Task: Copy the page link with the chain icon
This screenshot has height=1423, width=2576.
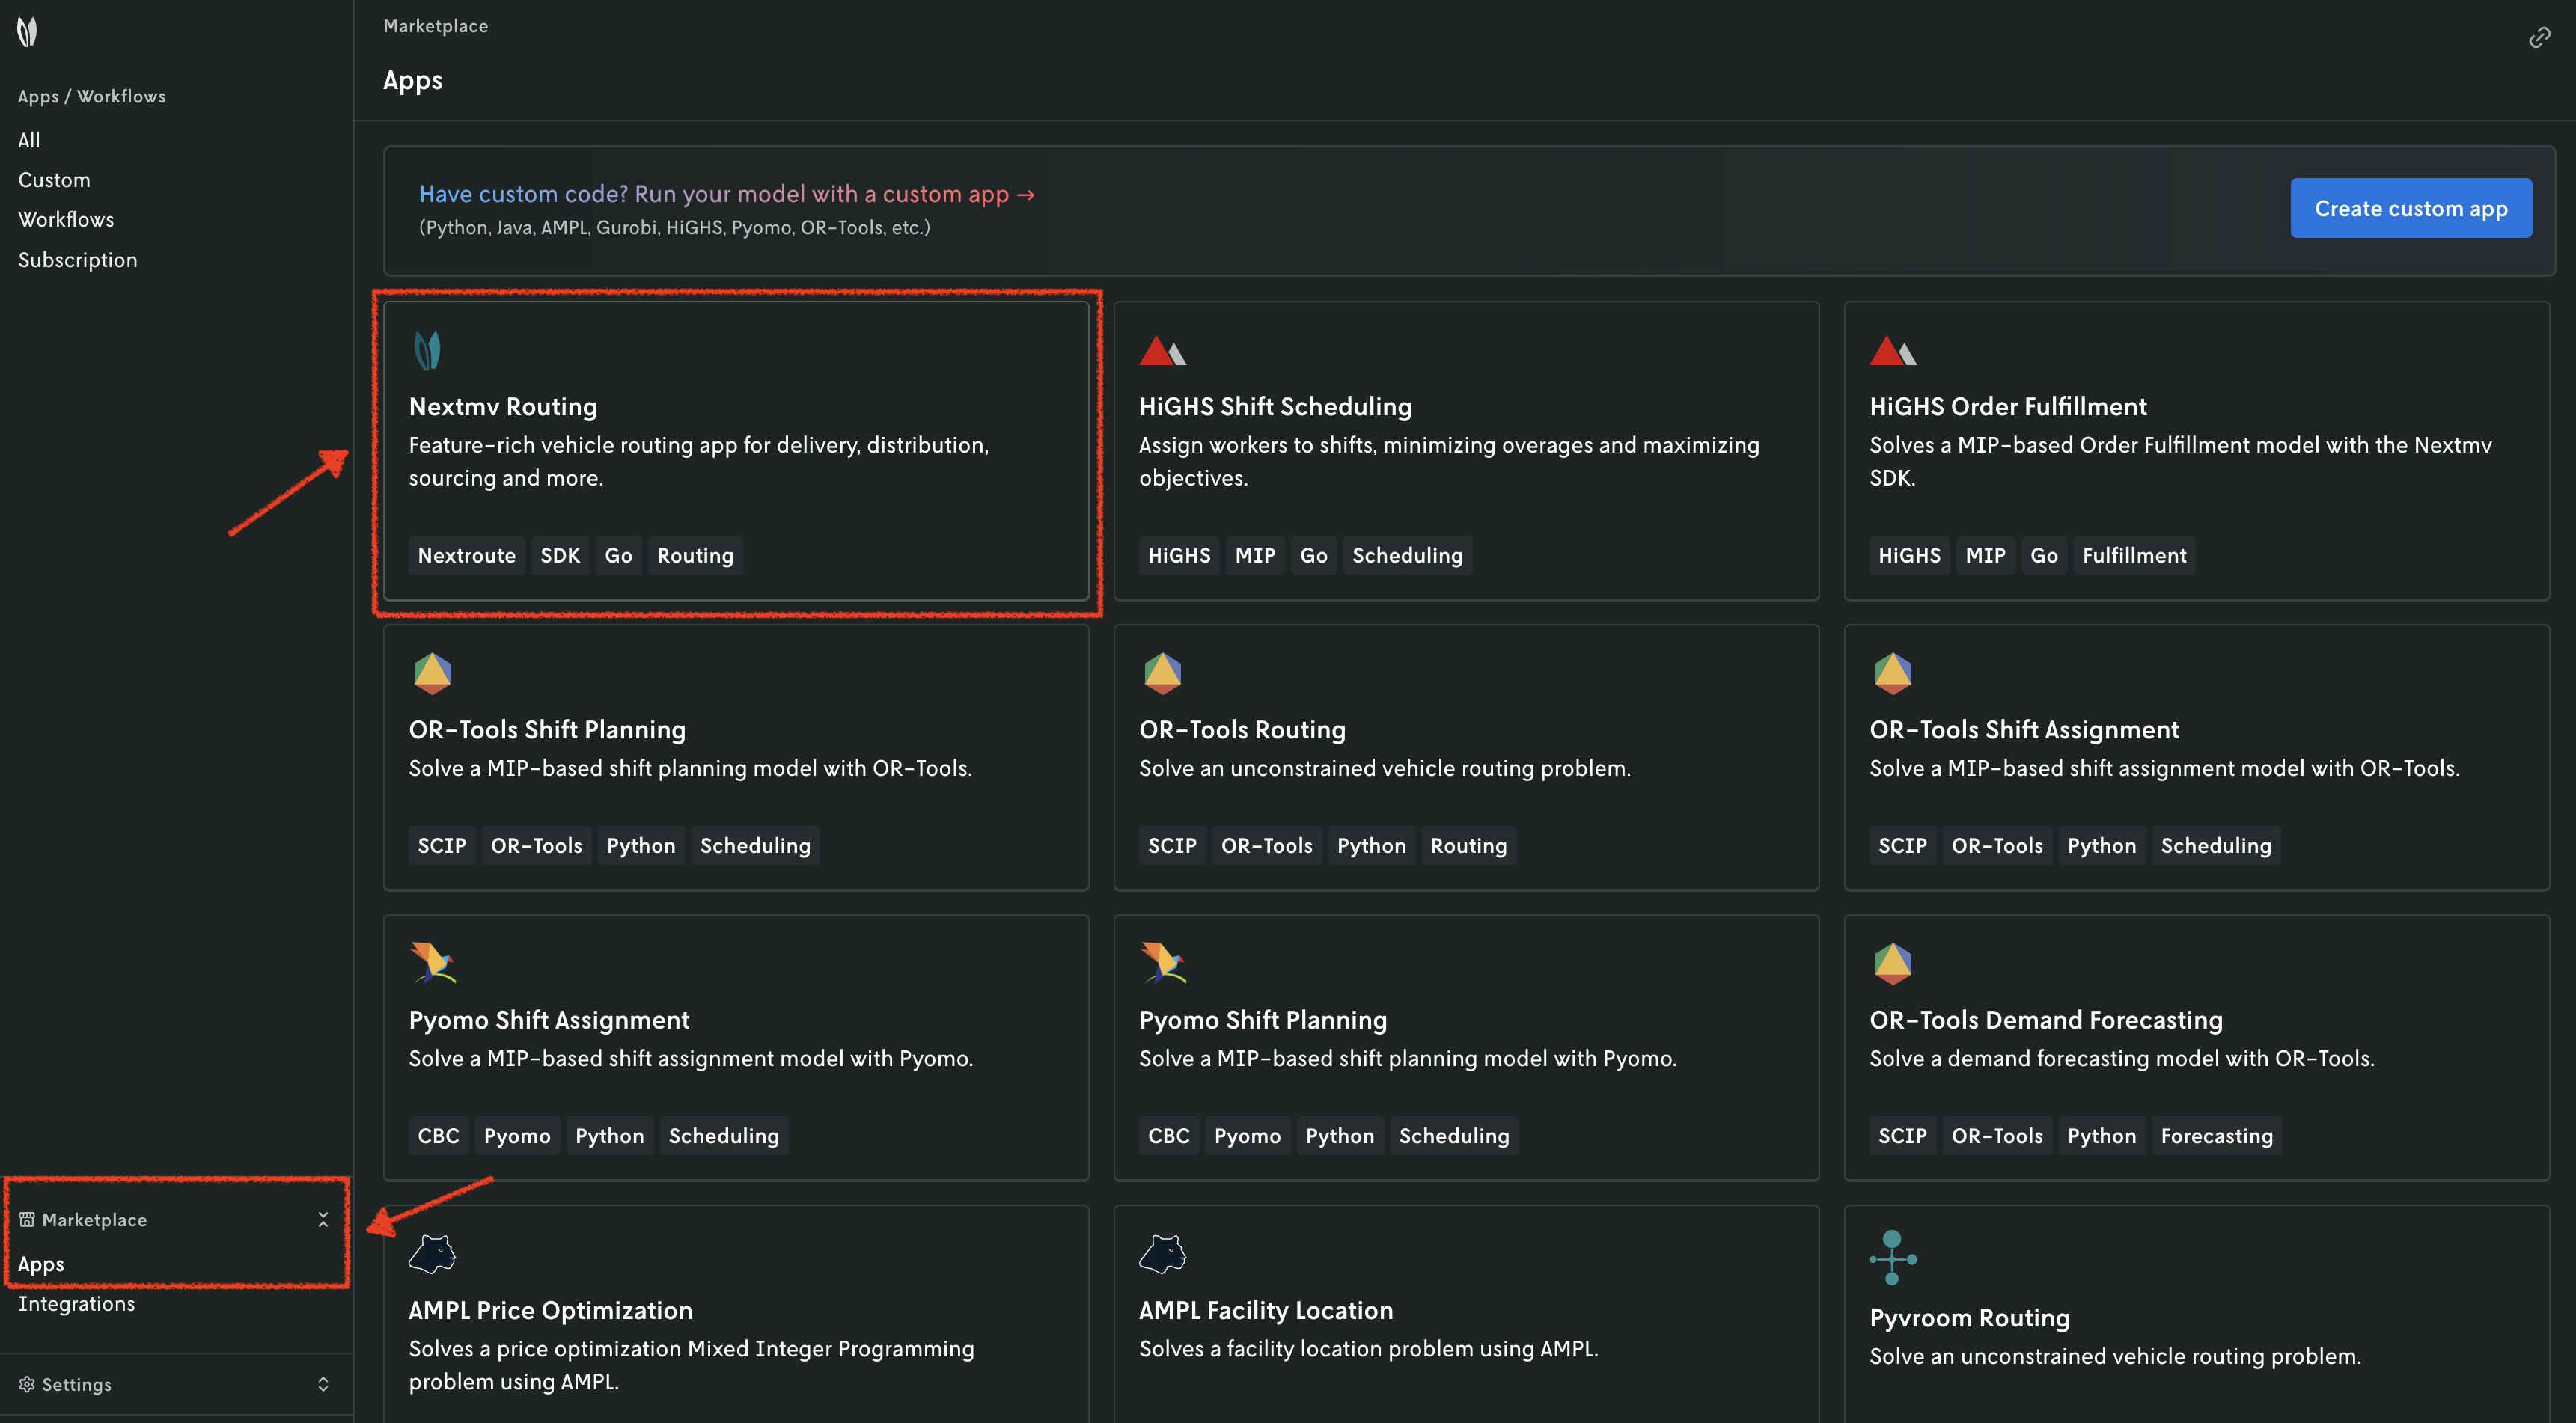Action: tap(2539, 38)
